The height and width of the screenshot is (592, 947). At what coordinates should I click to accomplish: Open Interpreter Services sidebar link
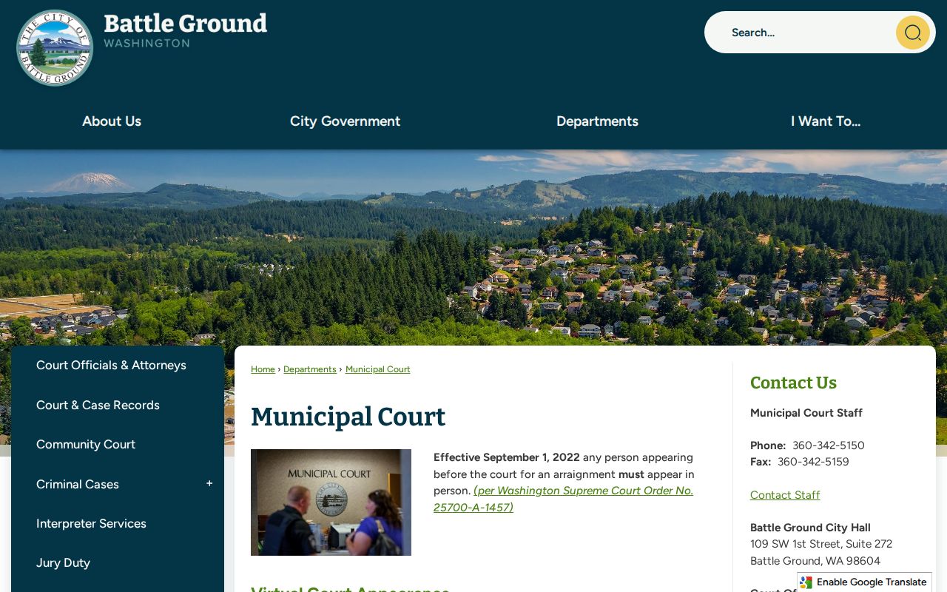[x=91, y=523]
